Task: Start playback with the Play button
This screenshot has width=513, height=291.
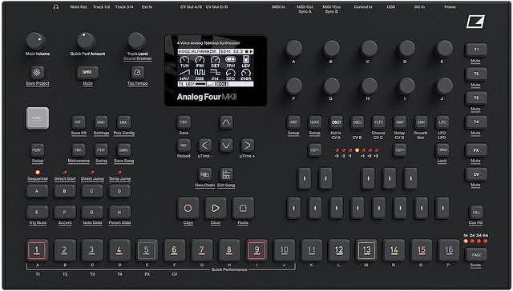Action: [216, 208]
